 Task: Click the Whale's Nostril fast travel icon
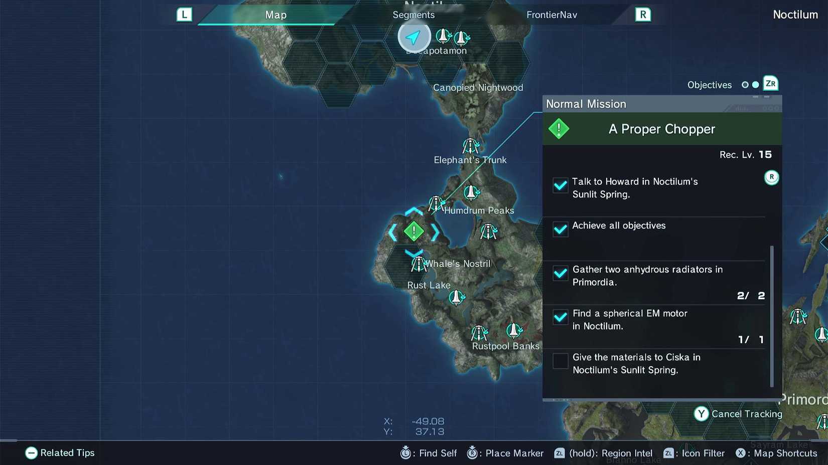coord(419,263)
